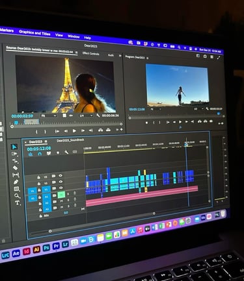Show hidden Source panel tabs chevron
This screenshot has width=244, height=281.
pos(120,56)
